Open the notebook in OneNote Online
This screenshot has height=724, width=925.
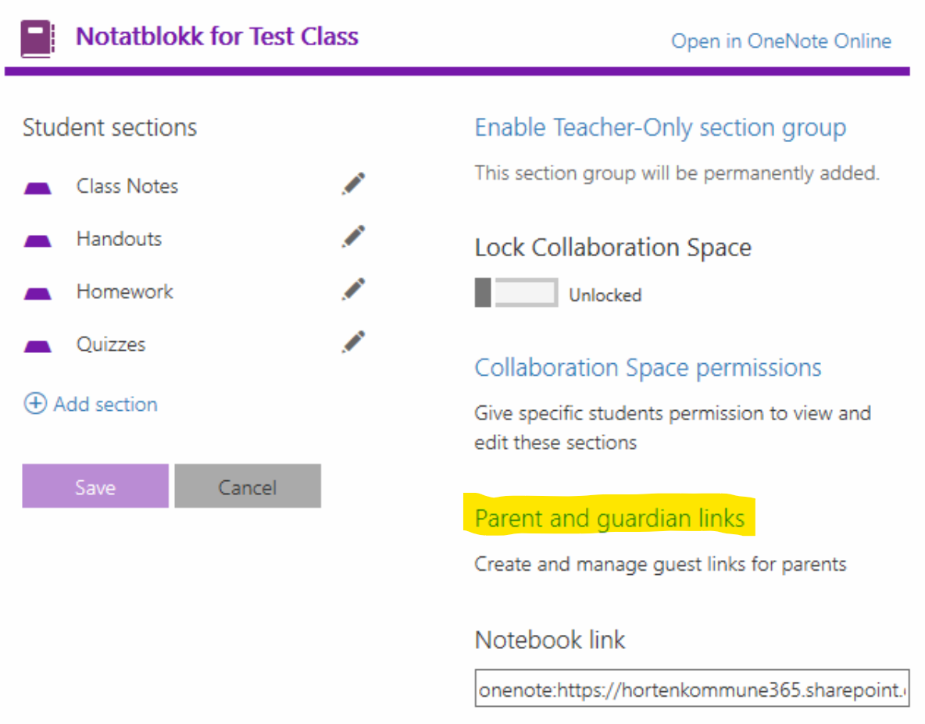(781, 41)
